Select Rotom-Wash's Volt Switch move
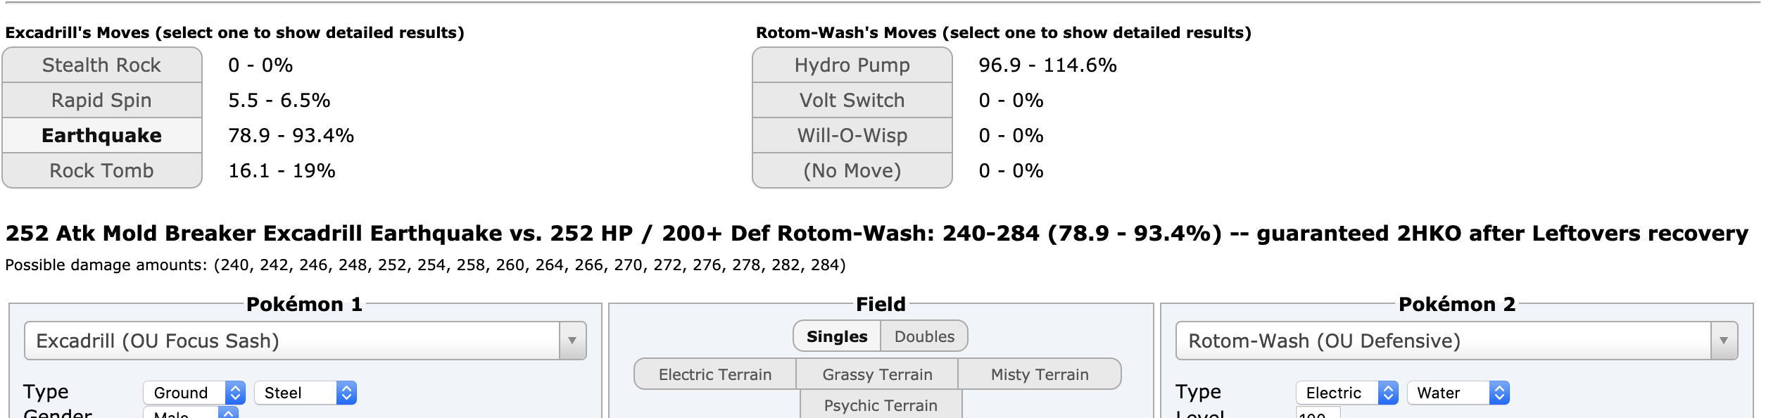Image resolution: width=1778 pixels, height=418 pixels. [x=852, y=100]
